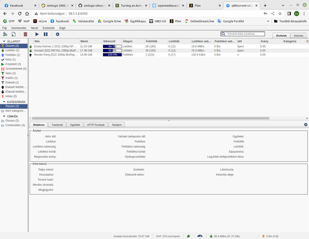
Task: Switch to the Tartalom tab
Action: coord(117,125)
